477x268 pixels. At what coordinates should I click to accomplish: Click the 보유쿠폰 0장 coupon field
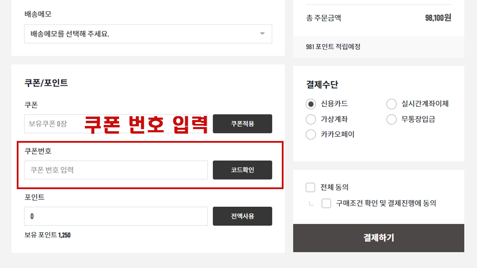tap(116, 124)
